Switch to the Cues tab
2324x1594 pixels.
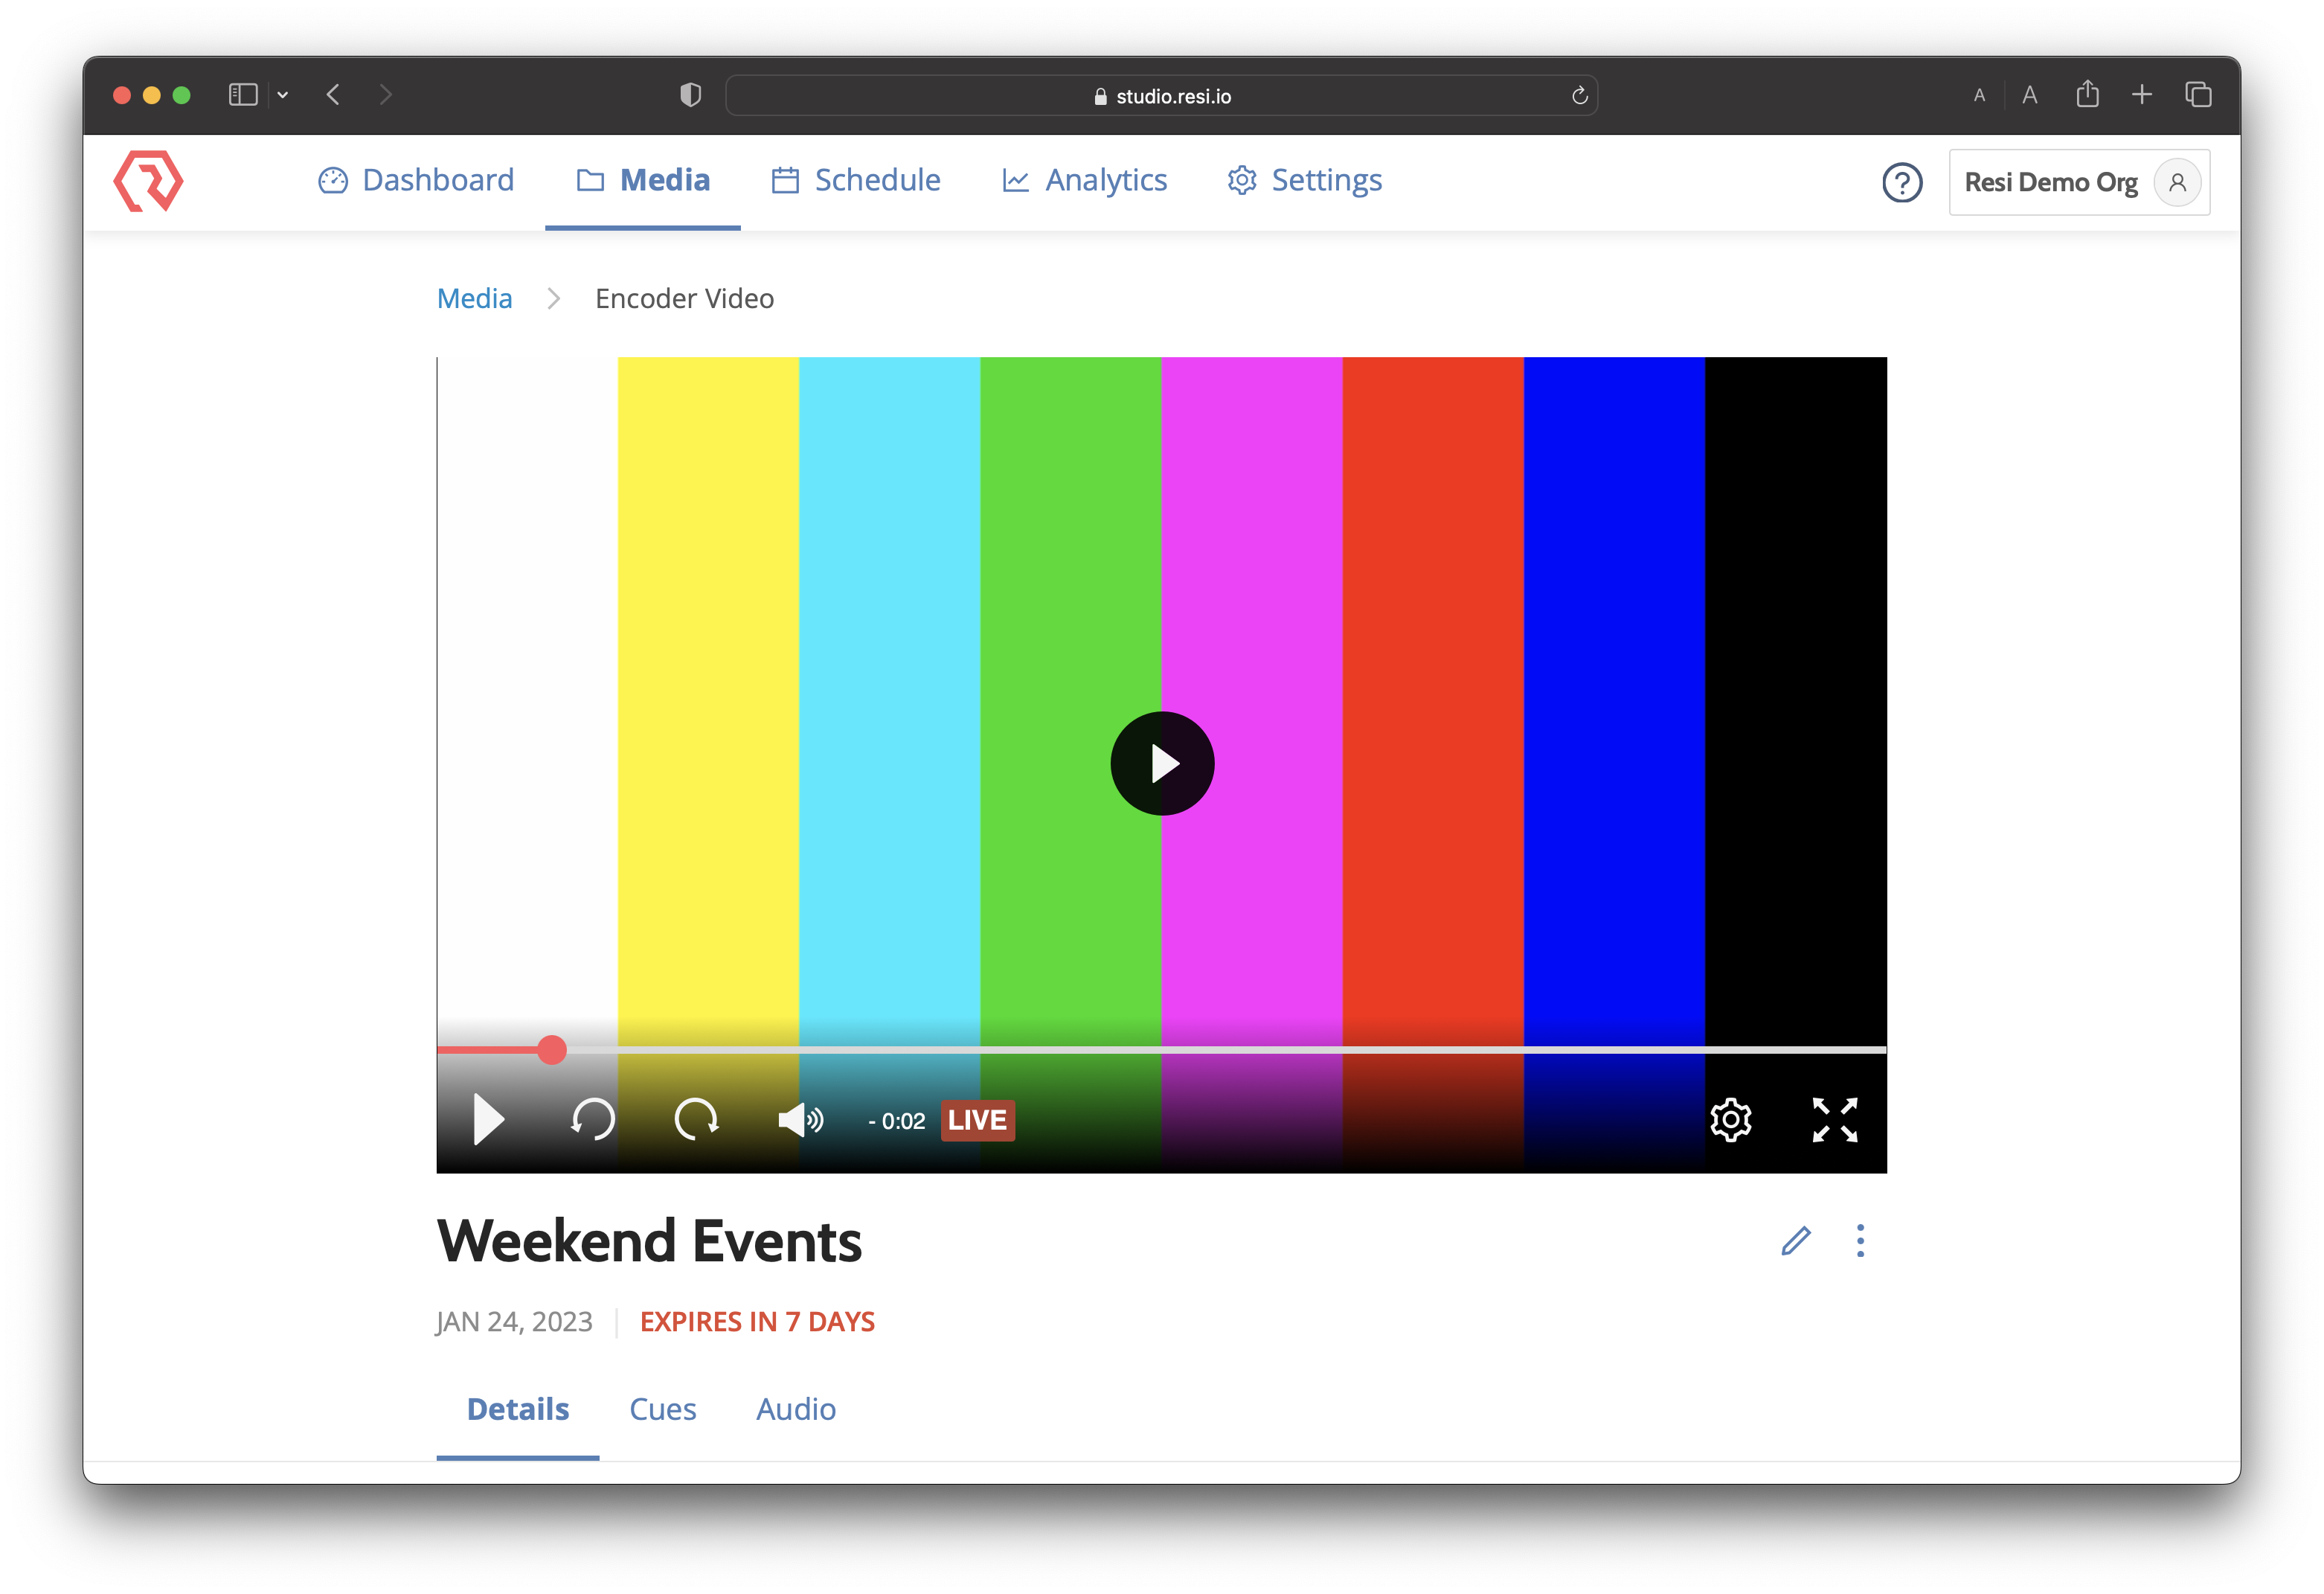click(662, 1409)
